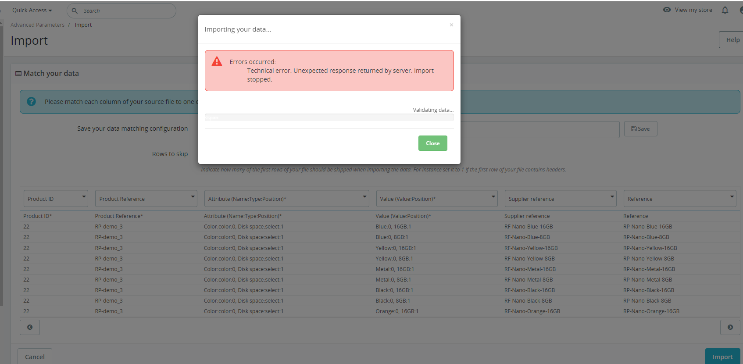
Task: Click the Import page heading
Action: (29, 40)
